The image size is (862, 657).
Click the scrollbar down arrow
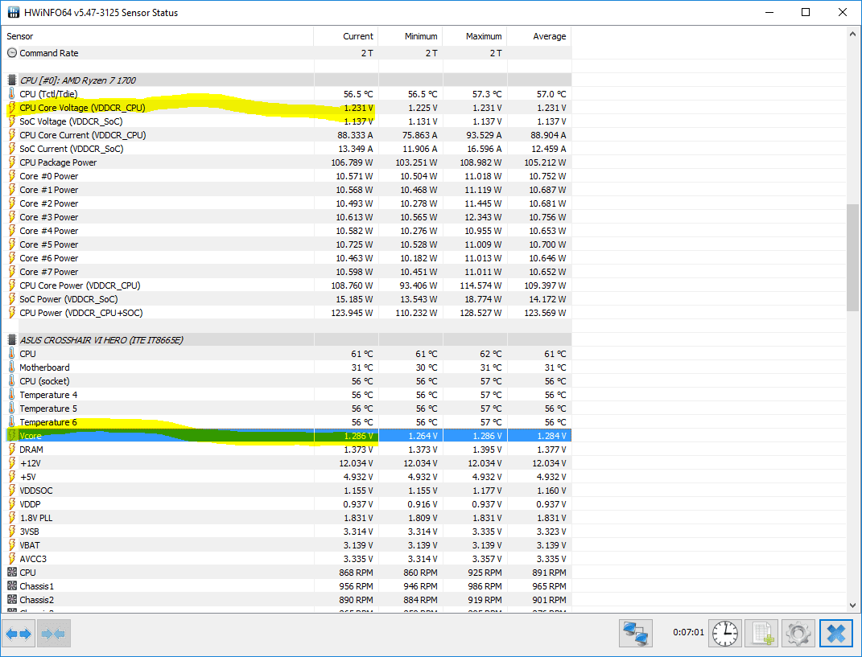tap(852, 605)
